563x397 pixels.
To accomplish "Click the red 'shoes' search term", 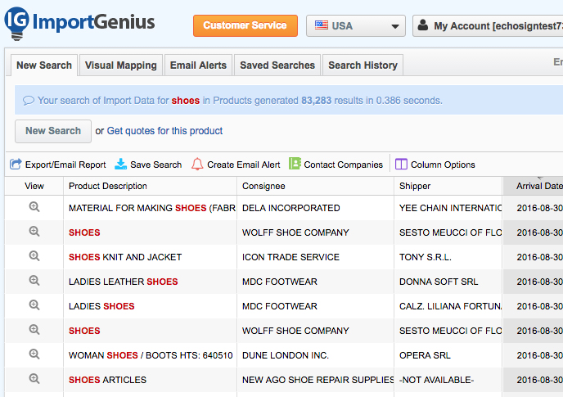I will coord(185,101).
